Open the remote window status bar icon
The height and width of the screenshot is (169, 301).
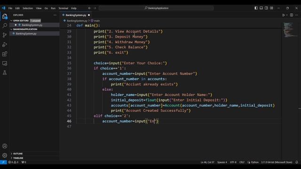tap(3, 162)
